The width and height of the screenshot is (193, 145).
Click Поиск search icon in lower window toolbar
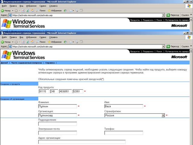(38, 42)
